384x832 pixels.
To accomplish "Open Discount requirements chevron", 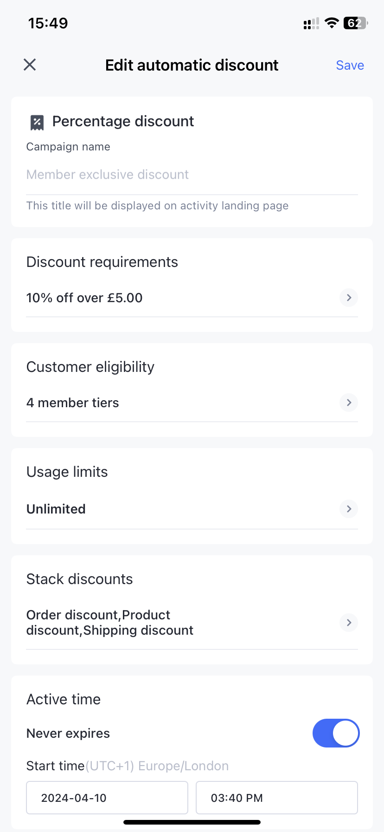I will tap(349, 298).
